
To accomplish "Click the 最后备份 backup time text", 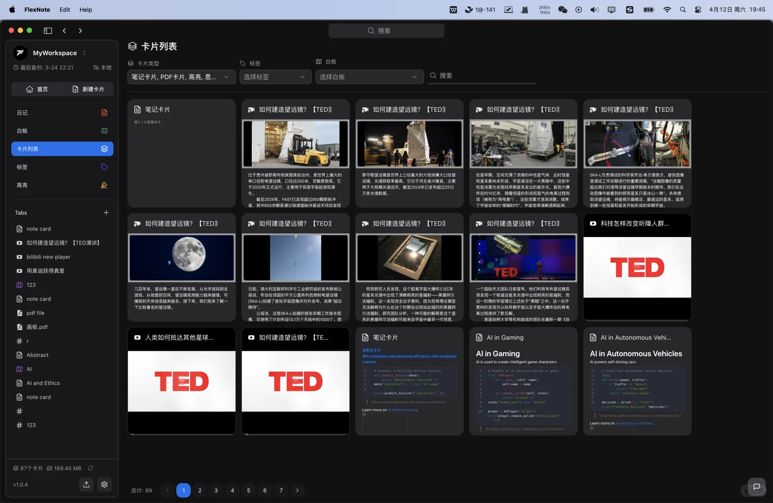I will (43, 68).
